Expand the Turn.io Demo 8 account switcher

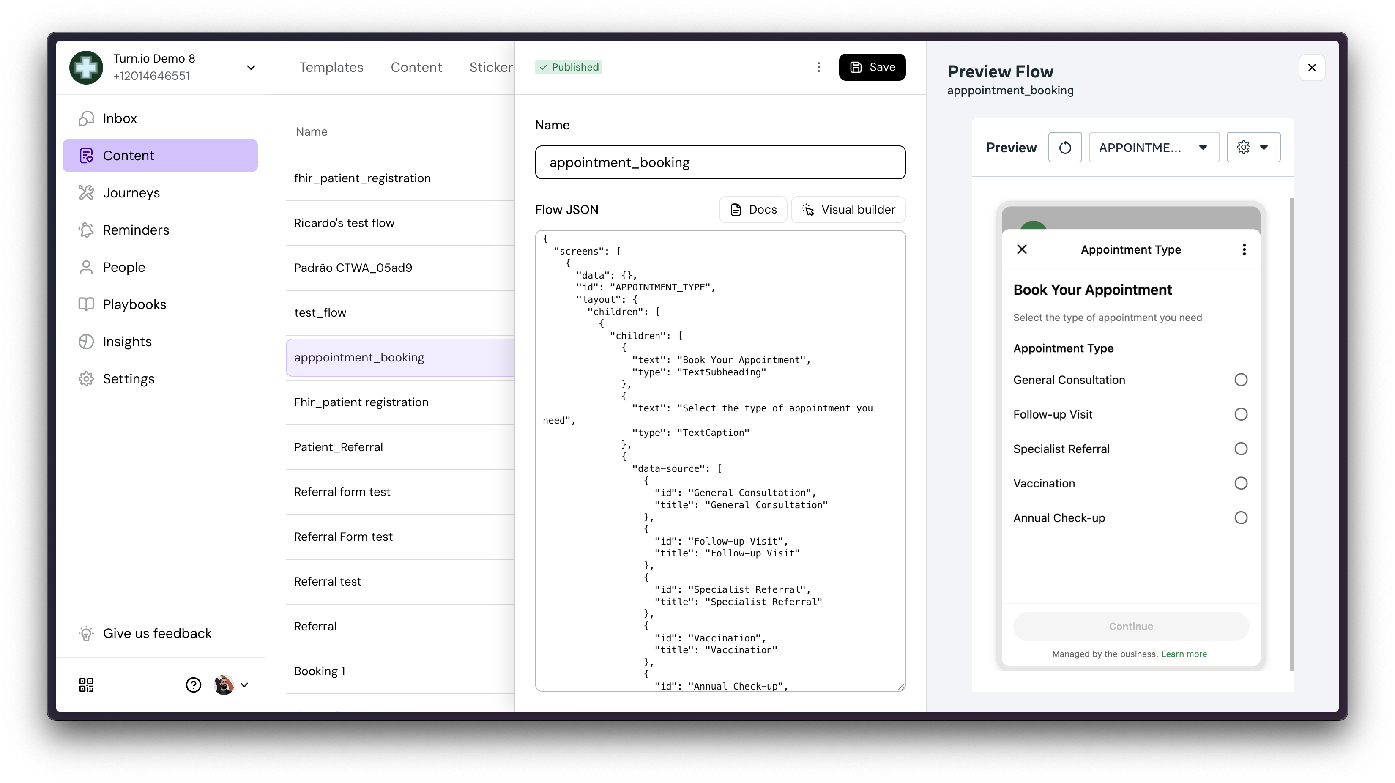pyautogui.click(x=251, y=68)
